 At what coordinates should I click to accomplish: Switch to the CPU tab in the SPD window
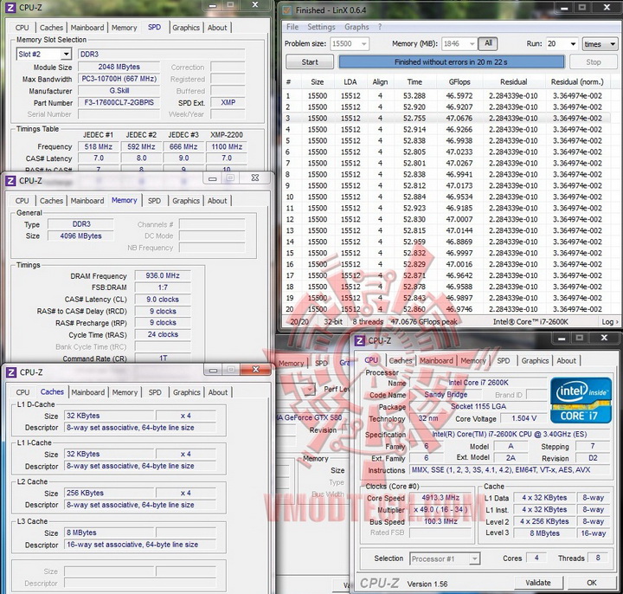(x=22, y=28)
